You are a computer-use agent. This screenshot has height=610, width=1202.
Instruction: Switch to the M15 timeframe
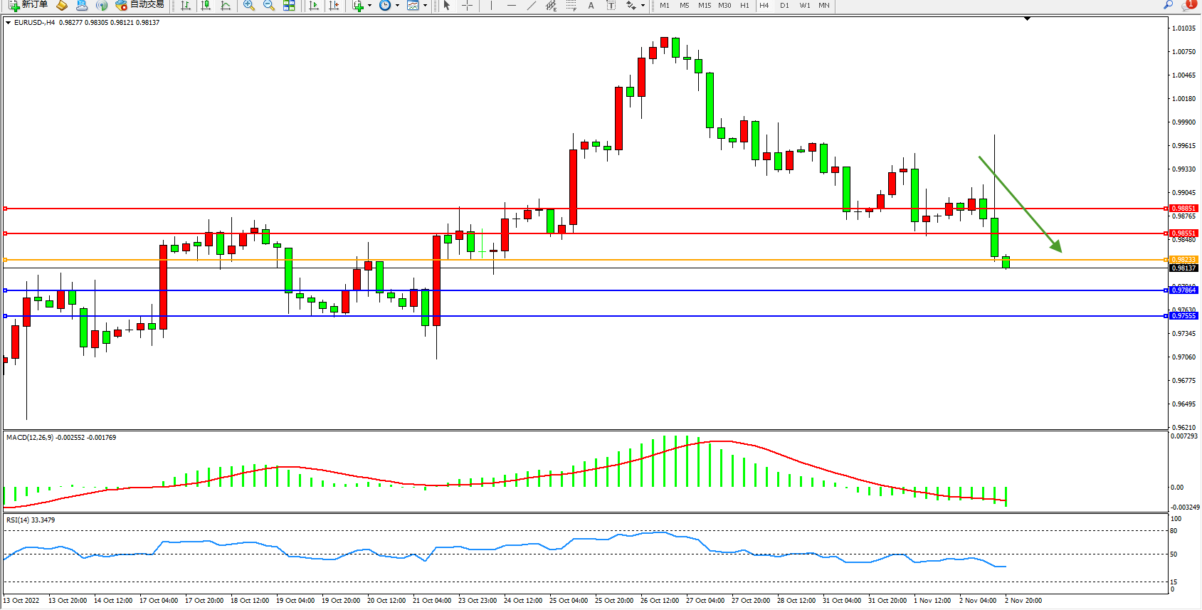click(704, 6)
